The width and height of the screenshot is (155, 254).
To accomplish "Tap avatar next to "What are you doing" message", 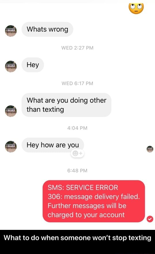I will 11,111.
